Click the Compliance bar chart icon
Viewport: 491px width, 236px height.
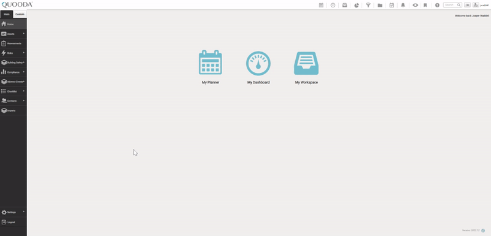[4, 72]
